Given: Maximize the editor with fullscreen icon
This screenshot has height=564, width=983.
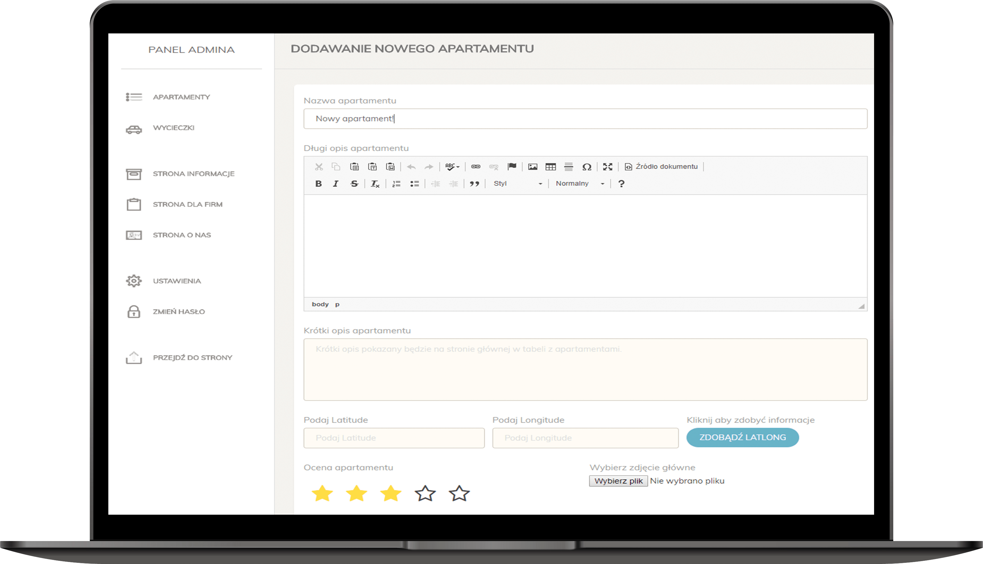Looking at the screenshot, I should click(607, 167).
